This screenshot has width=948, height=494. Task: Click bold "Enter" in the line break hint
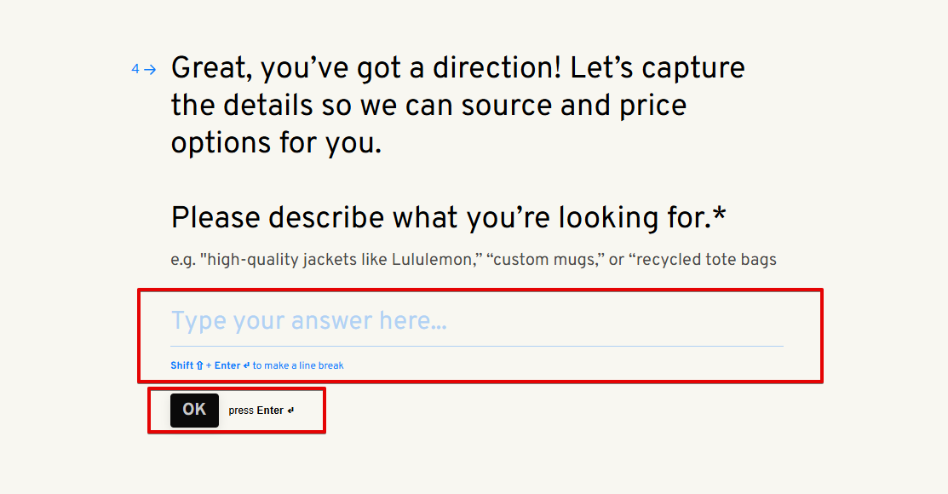pos(227,365)
